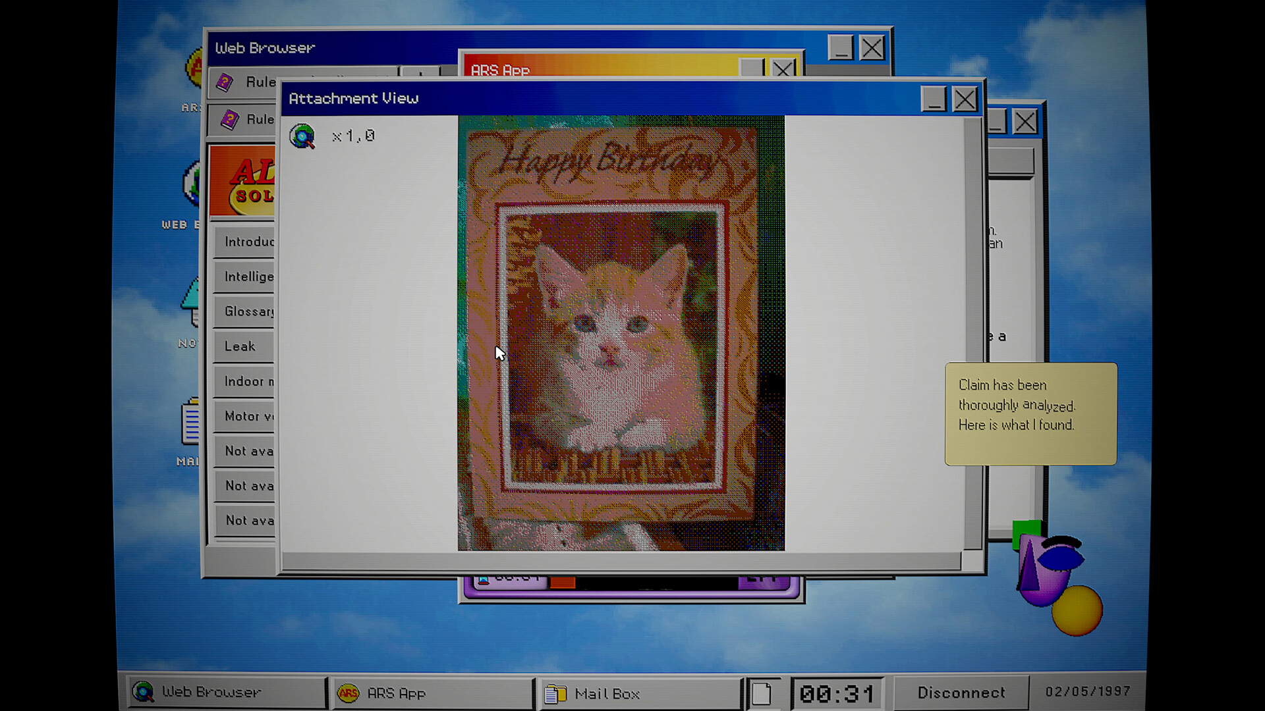The image size is (1265, 711).
Task: Click the ARS logo icon in taskbar
Action: pos(348,693)
